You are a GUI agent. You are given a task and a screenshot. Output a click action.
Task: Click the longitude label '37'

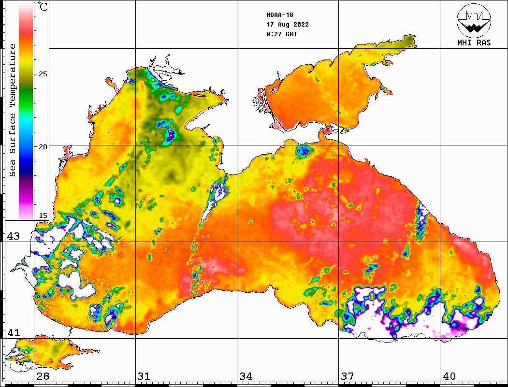(x=348, y=376)
